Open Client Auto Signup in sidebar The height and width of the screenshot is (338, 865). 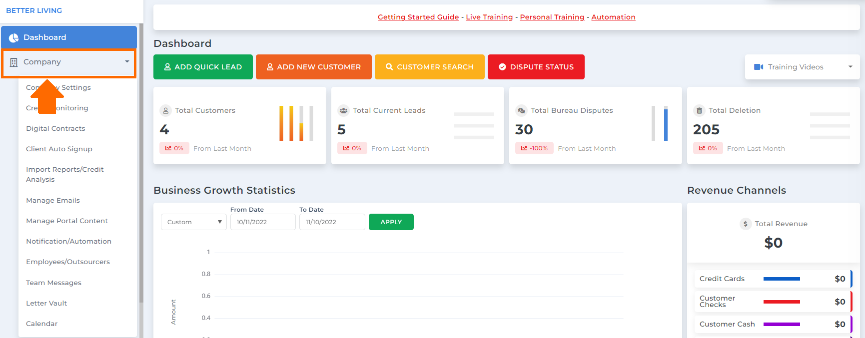(x=59, y=149)
